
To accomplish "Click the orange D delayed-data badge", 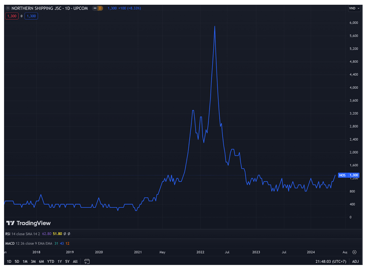I will coord(100,8).
